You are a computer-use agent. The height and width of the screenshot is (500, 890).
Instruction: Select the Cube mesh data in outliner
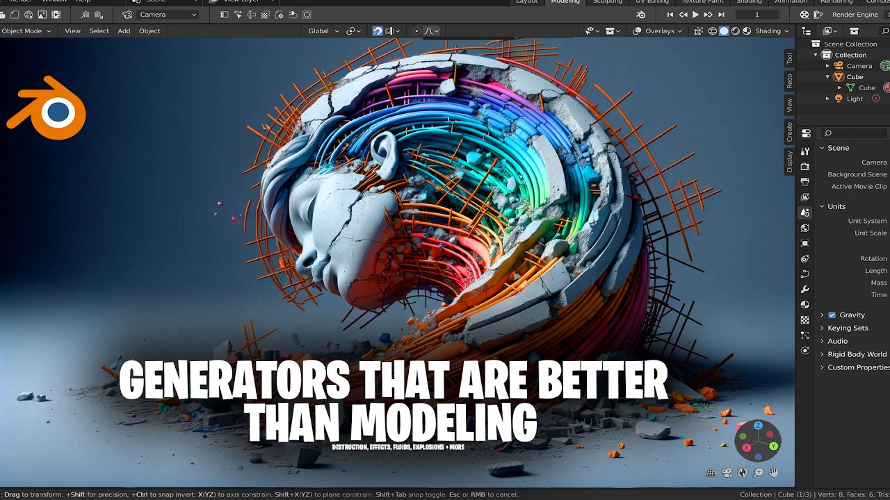coord(867,87)
